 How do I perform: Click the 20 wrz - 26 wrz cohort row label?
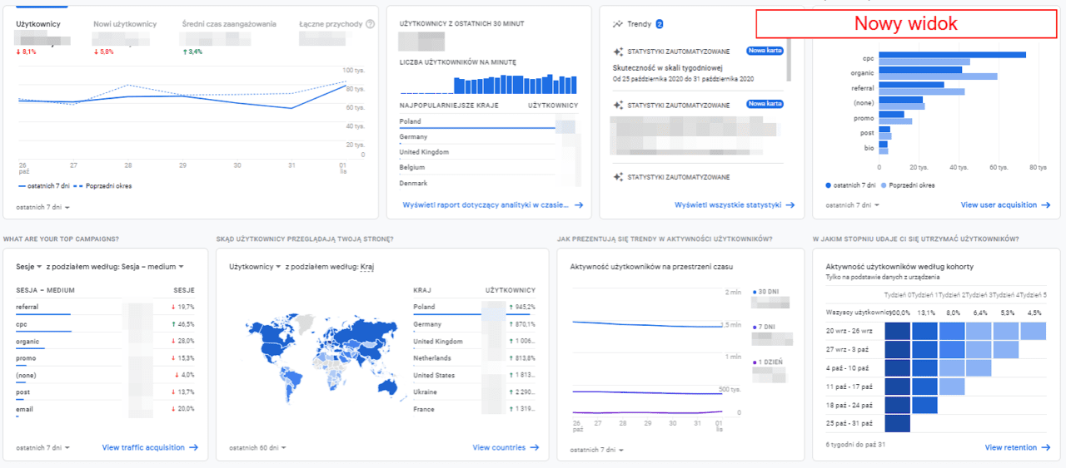point(849,331)
